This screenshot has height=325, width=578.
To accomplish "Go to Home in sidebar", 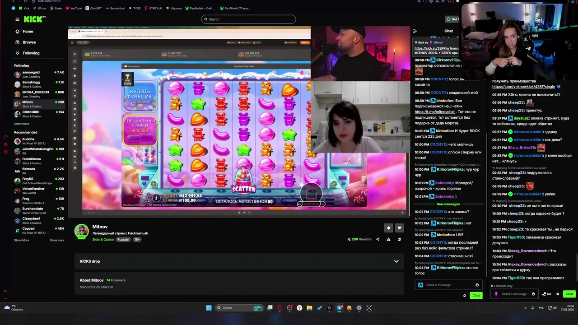I will [x=24, y=31].
